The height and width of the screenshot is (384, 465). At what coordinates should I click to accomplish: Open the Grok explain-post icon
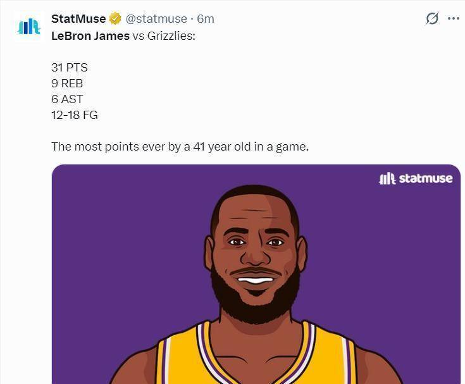click(x=432, y=18)
